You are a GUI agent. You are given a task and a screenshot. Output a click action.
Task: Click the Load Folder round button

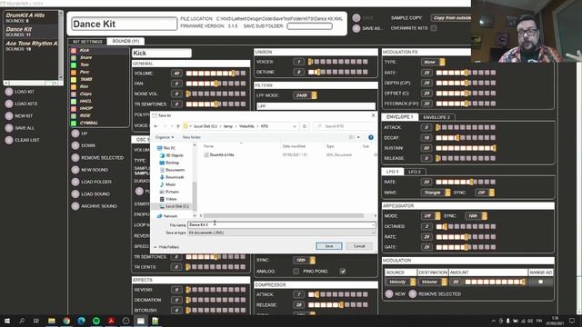(75, 182)
